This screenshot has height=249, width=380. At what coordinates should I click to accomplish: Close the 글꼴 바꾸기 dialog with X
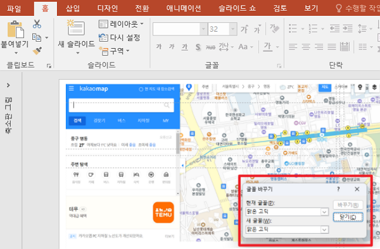click(x=357, y=189)
